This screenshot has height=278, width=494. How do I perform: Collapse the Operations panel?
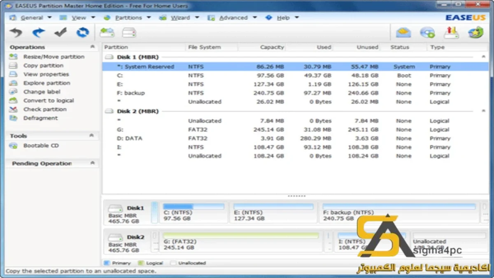tap(92, 47)
